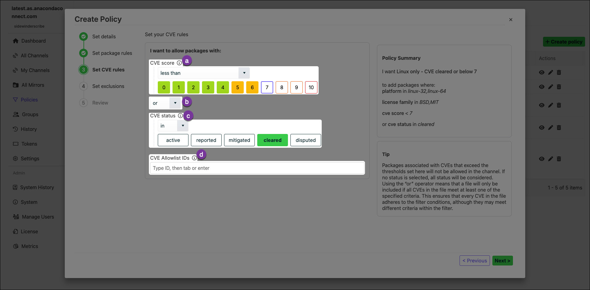This screenshot has height=290, width=590.
Task: Click the All Mirrors icon in sidebar
Action: [x=16, y=85]
